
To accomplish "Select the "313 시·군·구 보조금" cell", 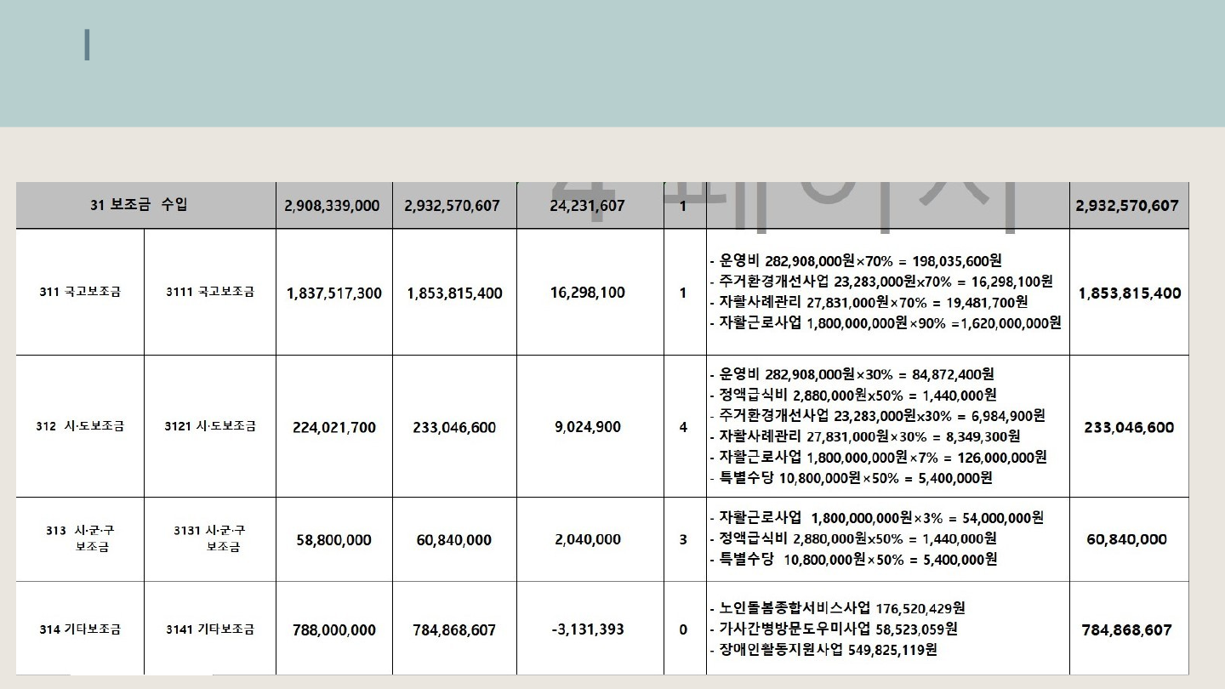I will click(80, 538).
